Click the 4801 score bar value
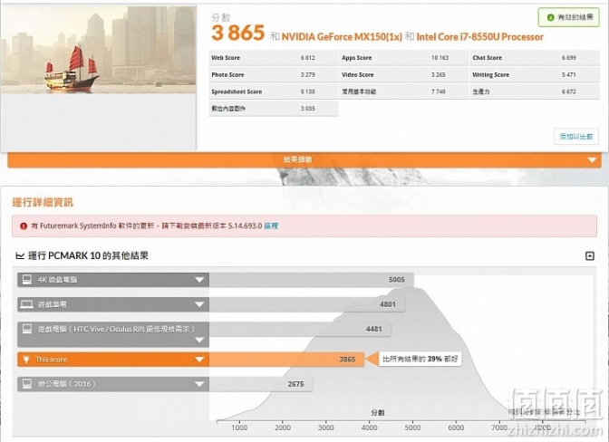This screenshot has height=442, width=609. coord(388,304)
